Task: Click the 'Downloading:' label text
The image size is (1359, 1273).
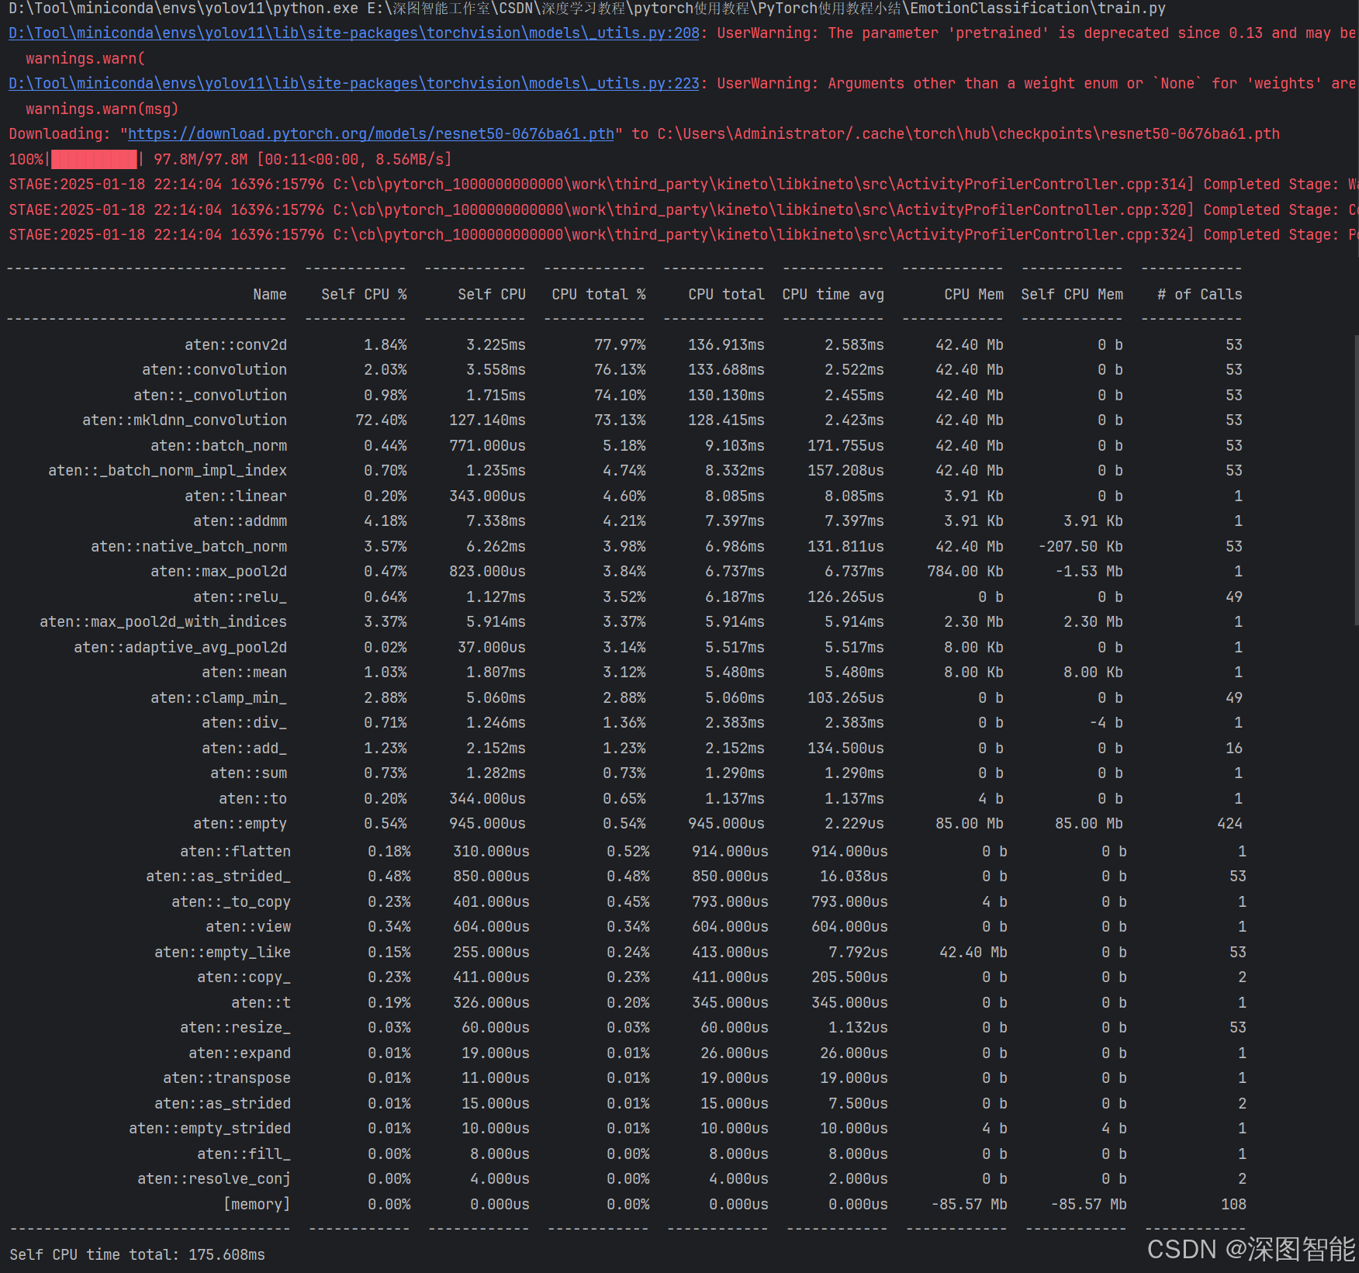Action: pos(60,134)
